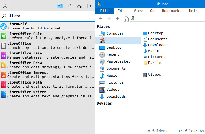Screen dimensions: 205x134
Task: Go forward in Thunar toolbar
Action: 109,19
